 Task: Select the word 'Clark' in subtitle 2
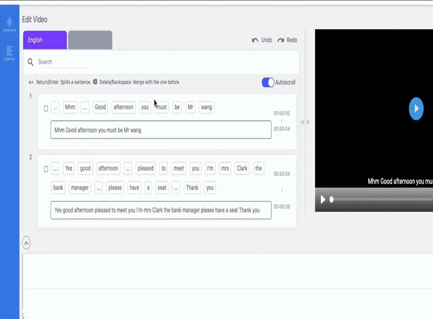click(242, 168)
